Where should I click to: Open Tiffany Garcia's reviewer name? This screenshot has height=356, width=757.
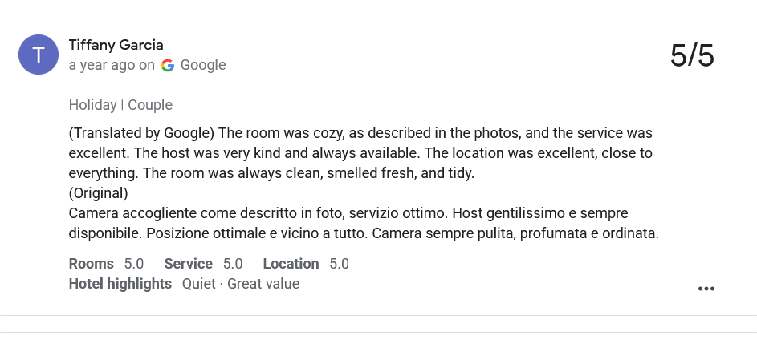(116, 45)
